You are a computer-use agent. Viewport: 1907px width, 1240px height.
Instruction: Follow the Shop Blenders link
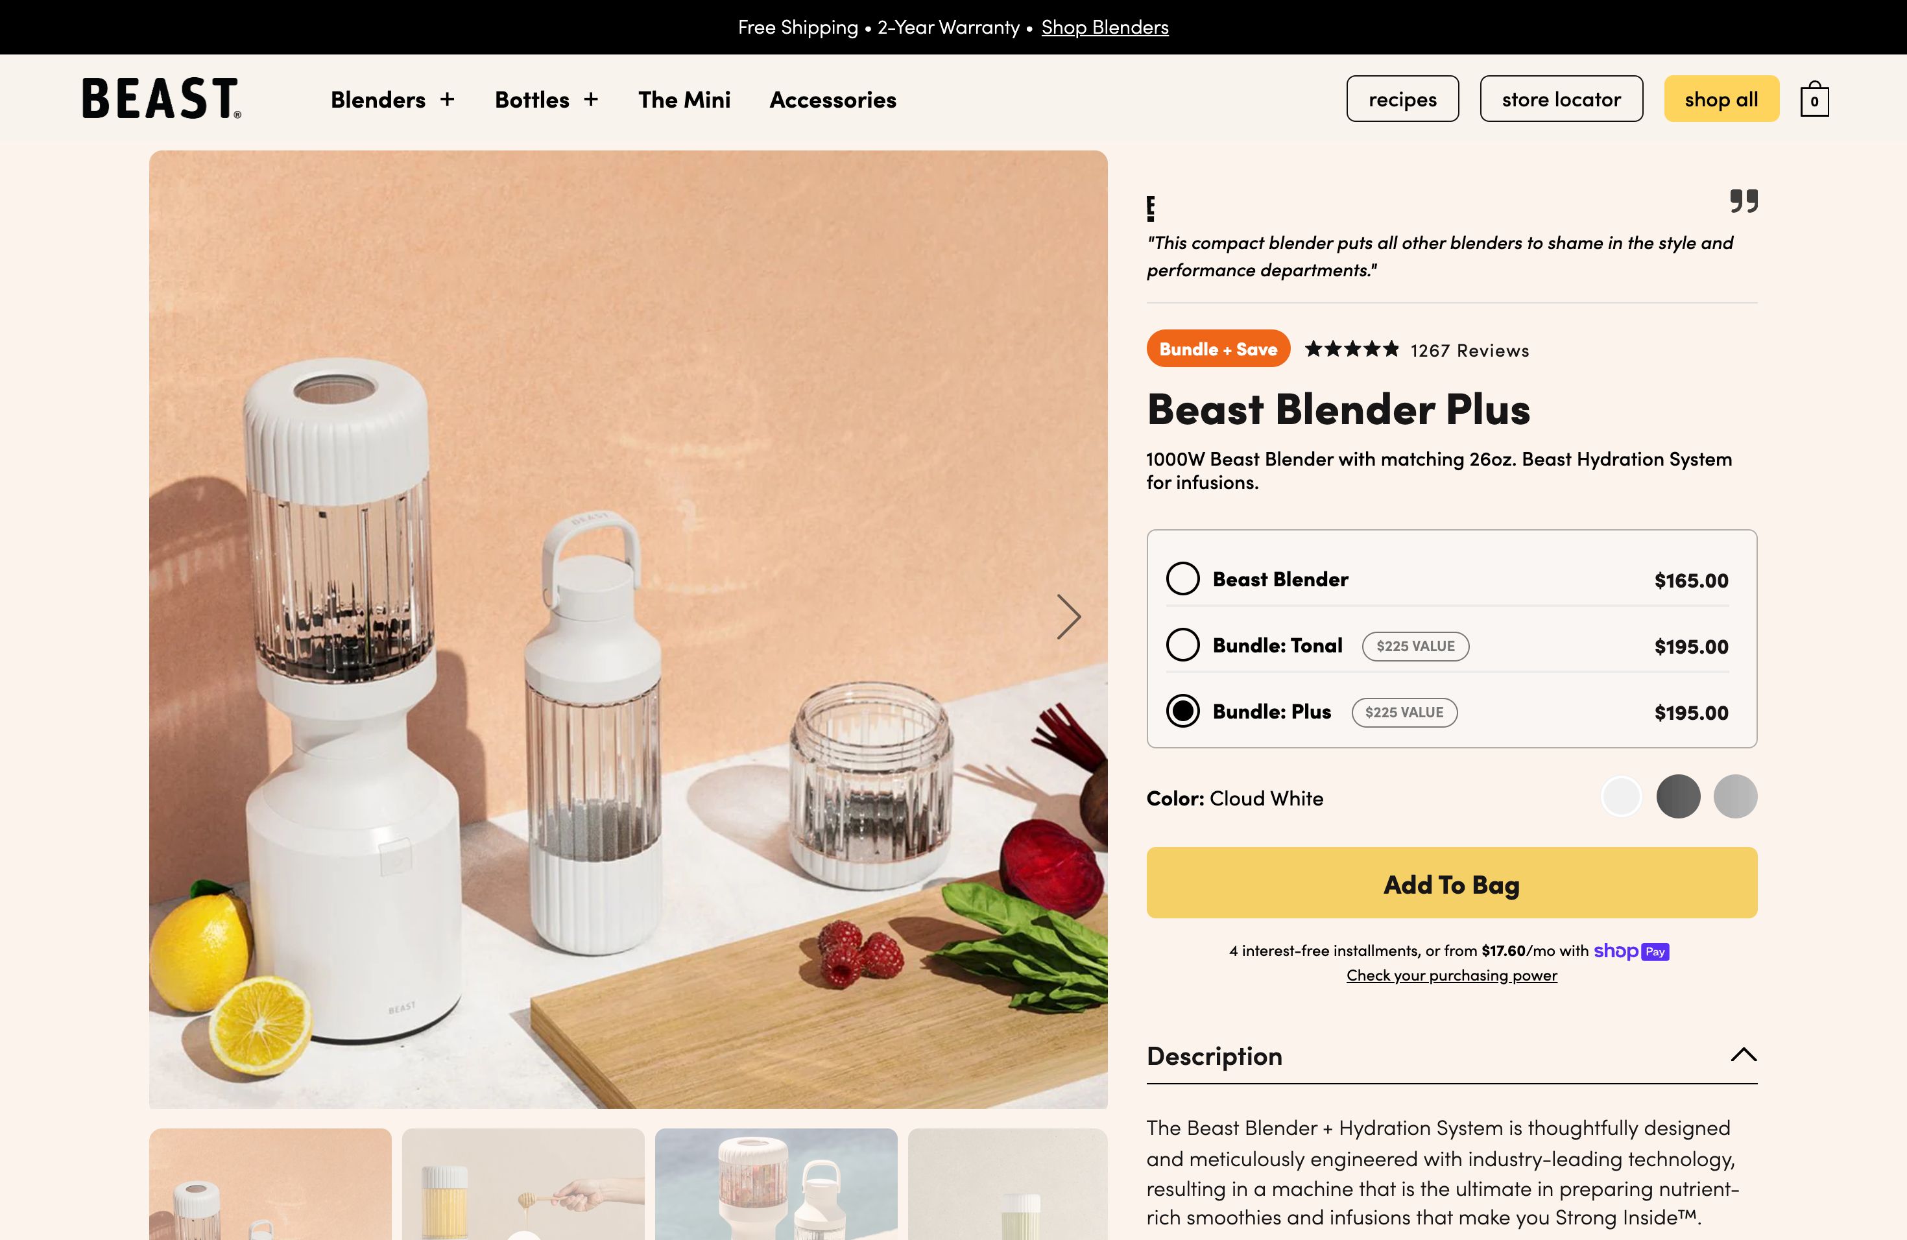coord(1105,27)
